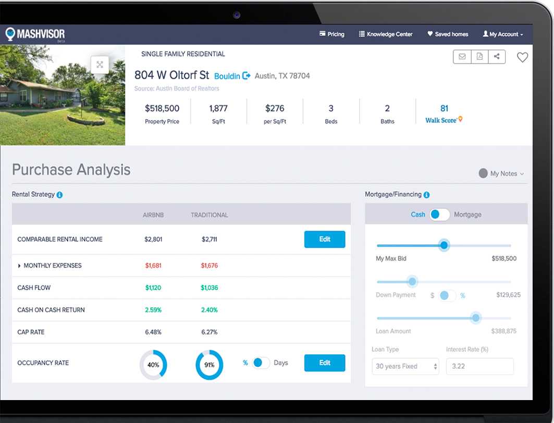Screen dimensions: 554x423
Task: Expand the Monthly Expenses row
Action: [x=20, y=266]
